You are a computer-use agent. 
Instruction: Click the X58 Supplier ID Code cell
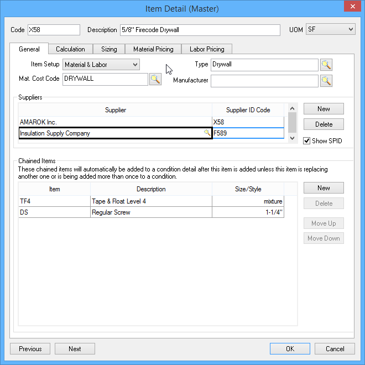pyautogui.click(x=248, y=122)
